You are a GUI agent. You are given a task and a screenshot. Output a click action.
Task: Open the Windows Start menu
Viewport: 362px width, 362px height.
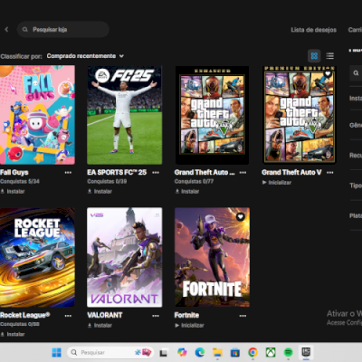56,352
